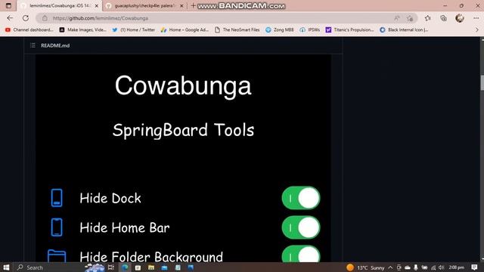Toggle the Hide Dock switch

[301, 198]
